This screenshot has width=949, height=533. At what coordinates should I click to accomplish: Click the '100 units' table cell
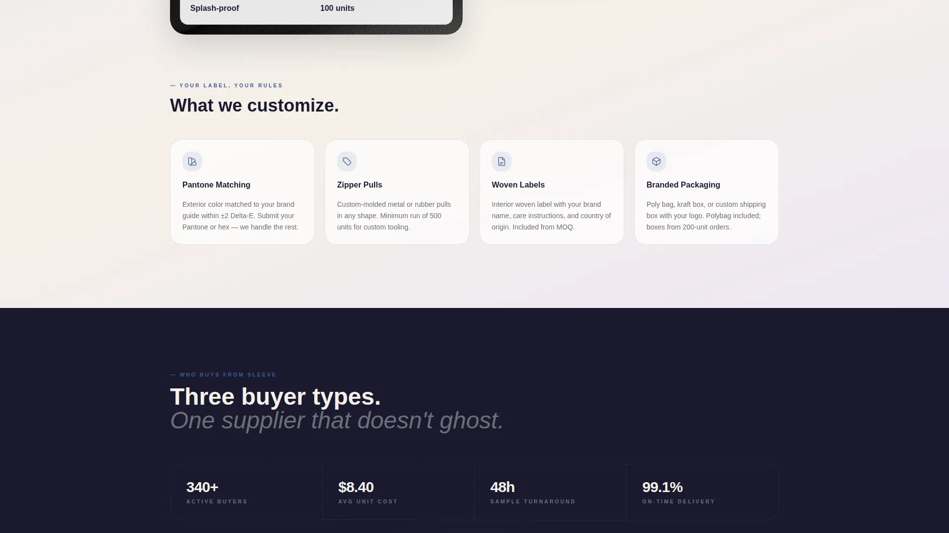click(x=337, y=8)
